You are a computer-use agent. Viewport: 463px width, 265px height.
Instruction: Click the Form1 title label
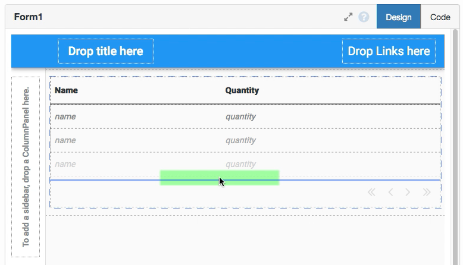click(28, 17)
